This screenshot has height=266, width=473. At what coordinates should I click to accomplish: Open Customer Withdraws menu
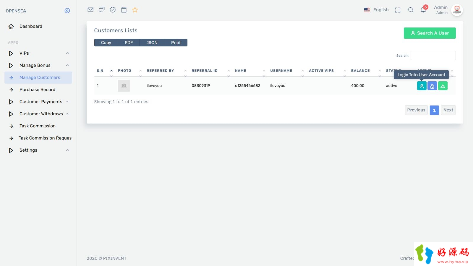(38, 114)
